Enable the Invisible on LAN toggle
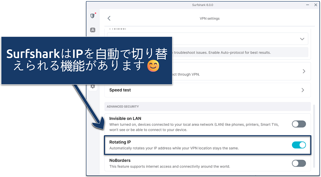The image size is (321, 177). pyautogui.click(x=299, y=124)
